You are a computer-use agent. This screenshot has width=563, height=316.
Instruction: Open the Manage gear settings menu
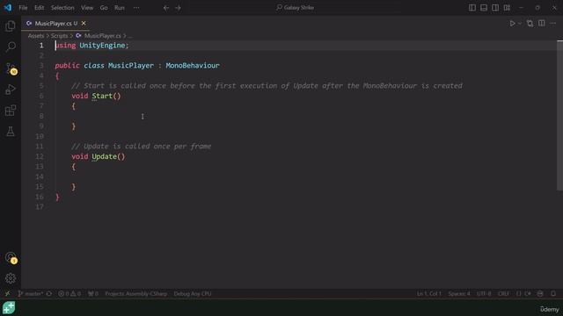click(11, 278)
